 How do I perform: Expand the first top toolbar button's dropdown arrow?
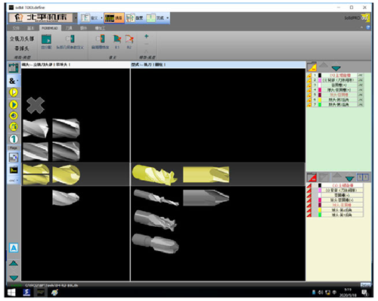point(101,18)
